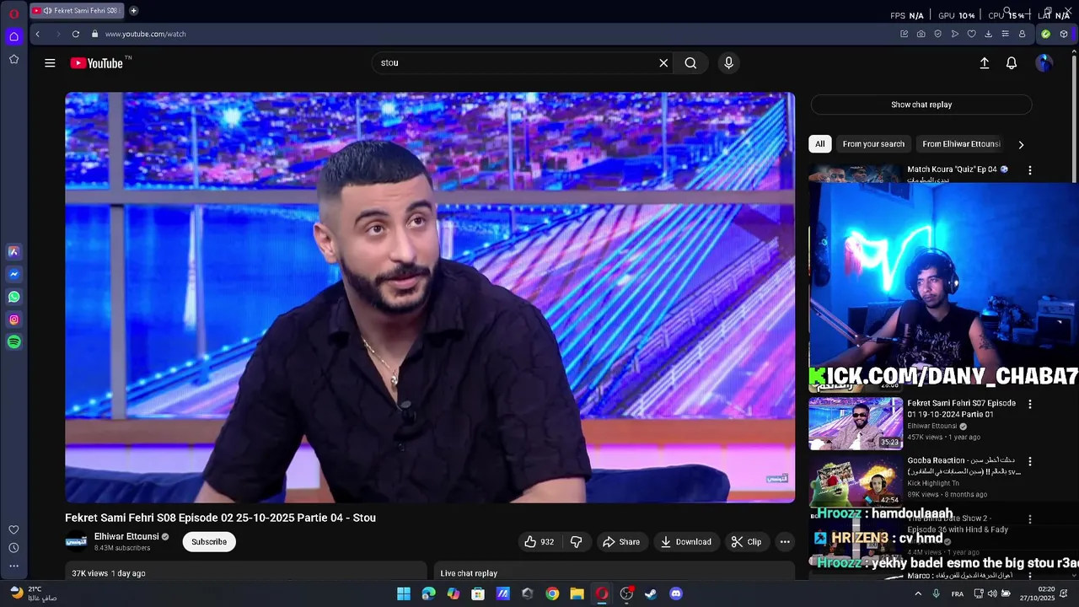Open Opera sidebar bookmarks star

point(13,59)
